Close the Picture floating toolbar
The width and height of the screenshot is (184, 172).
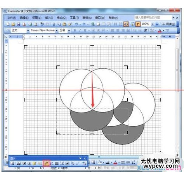(85, 158)
